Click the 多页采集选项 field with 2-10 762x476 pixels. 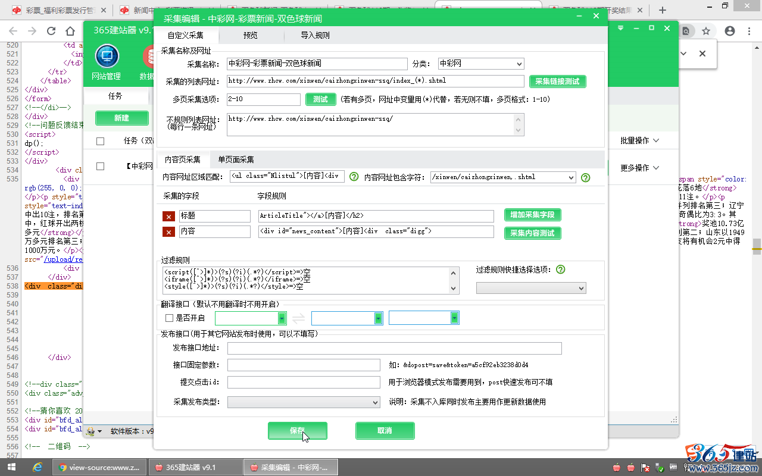[263, 99]
